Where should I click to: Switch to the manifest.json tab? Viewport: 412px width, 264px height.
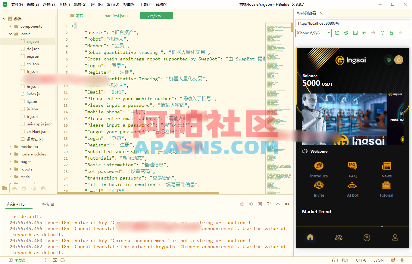(115, 16)
